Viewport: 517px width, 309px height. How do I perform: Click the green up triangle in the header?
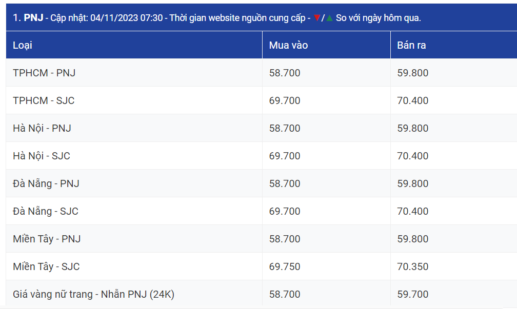(329, 18)
